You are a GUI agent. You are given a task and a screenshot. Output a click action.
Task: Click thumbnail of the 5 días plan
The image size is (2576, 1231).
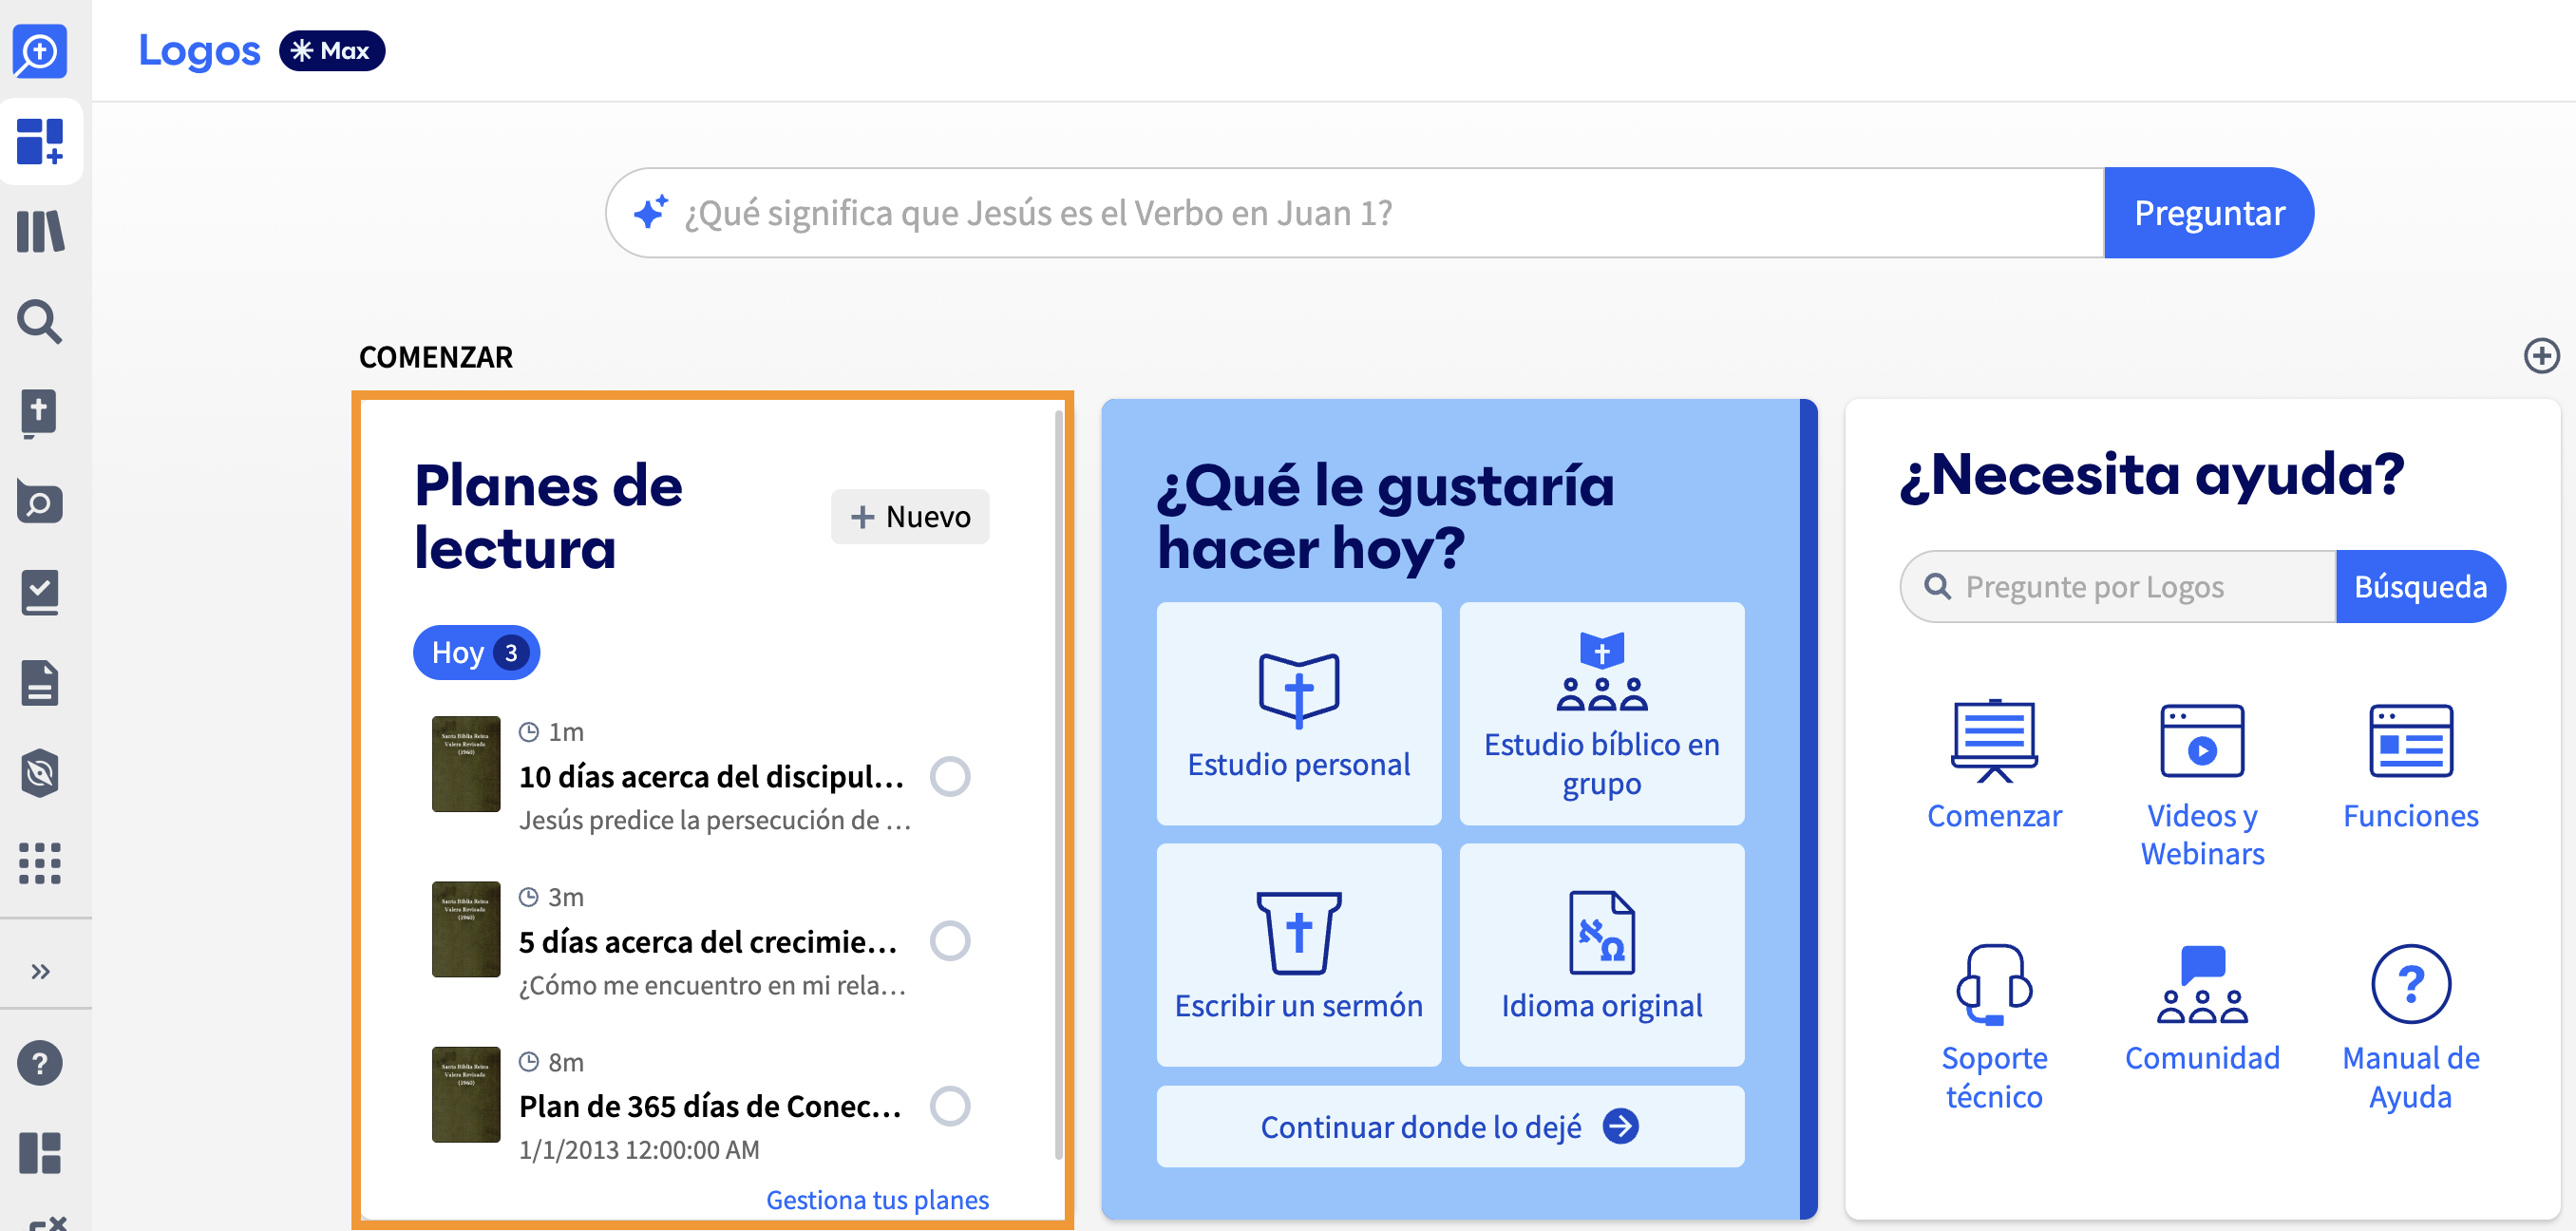[x=466, y=929]
